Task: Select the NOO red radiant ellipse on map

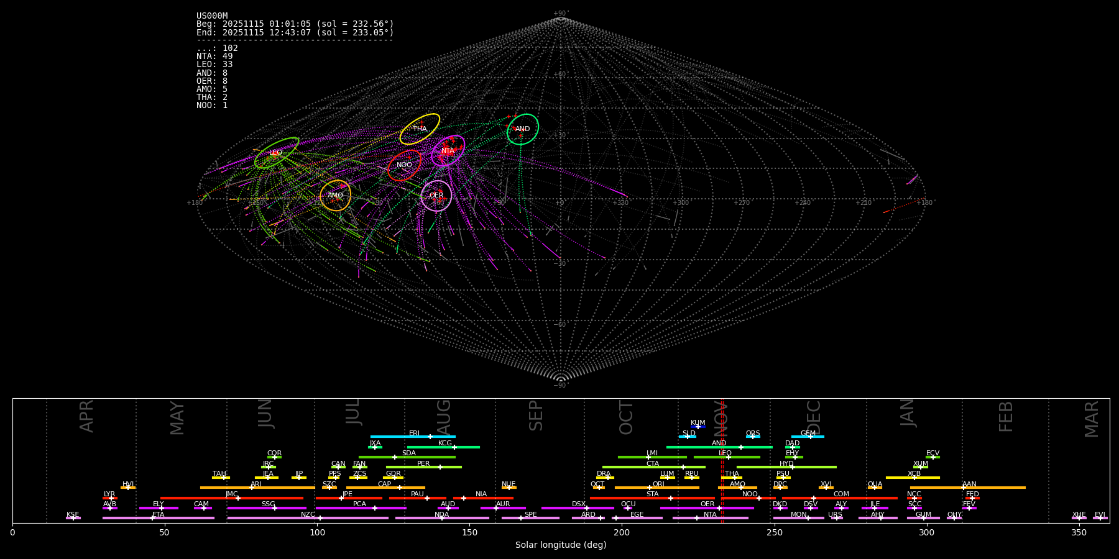Action: click(x=405, y=165)
